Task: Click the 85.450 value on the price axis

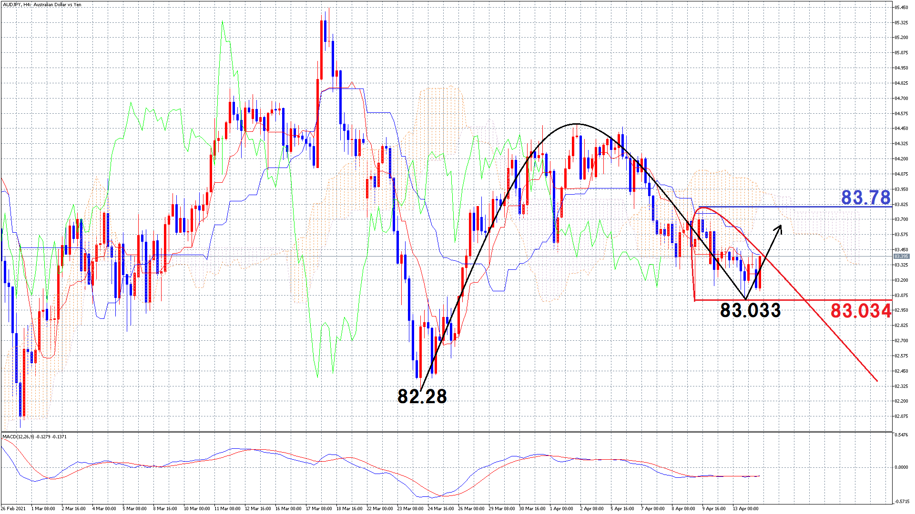Action: tap(901, 7)
